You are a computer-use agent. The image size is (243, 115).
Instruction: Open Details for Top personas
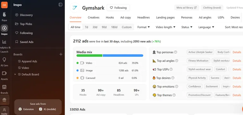pyautogui.click(x=237, y=52)
